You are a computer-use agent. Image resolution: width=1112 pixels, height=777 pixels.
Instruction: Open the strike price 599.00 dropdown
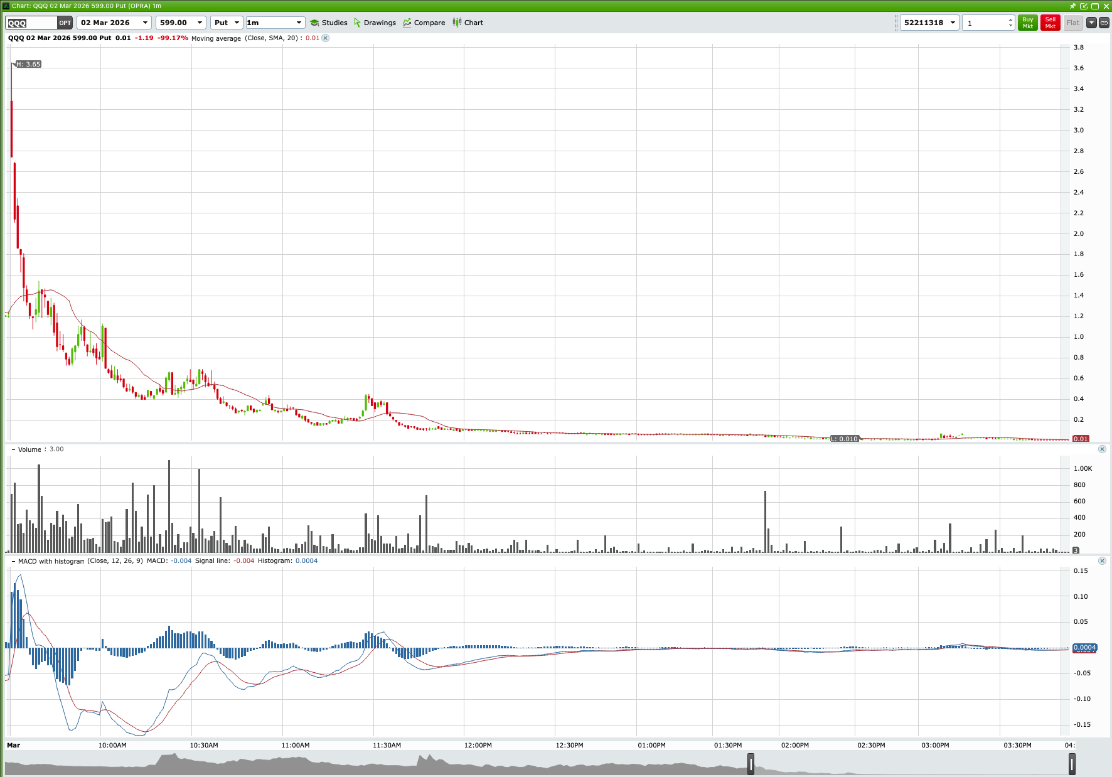pos(181,23)
